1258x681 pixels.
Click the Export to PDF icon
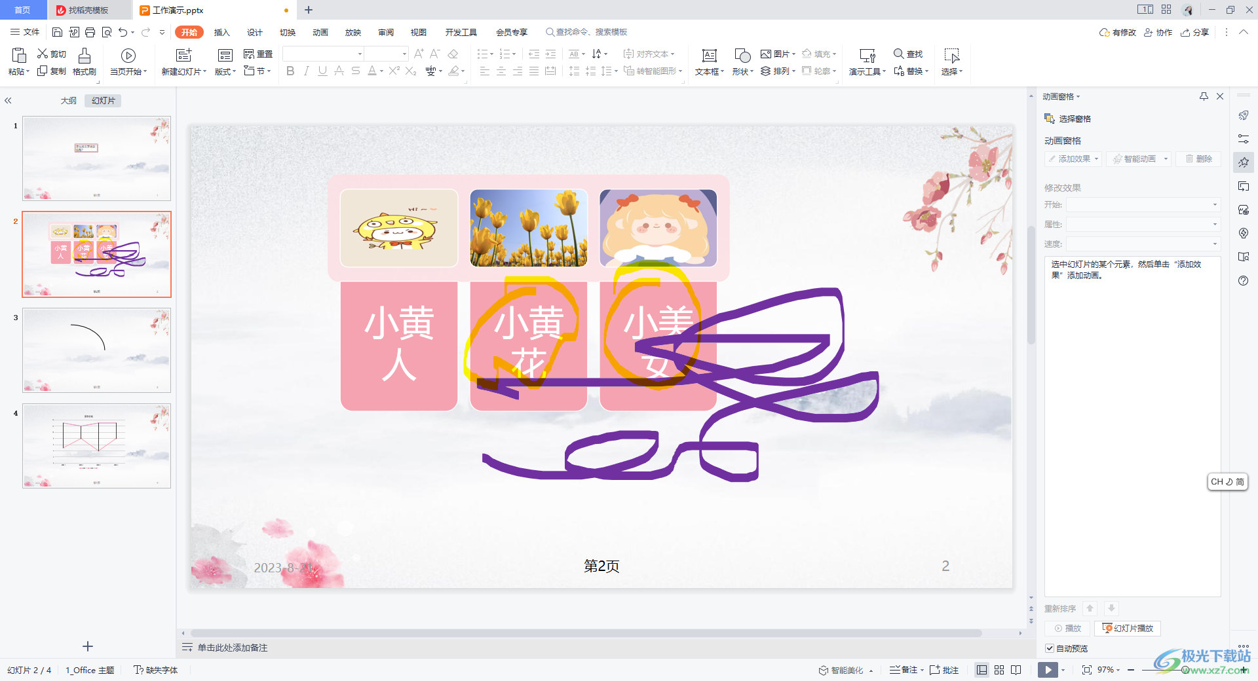[73, 32]
